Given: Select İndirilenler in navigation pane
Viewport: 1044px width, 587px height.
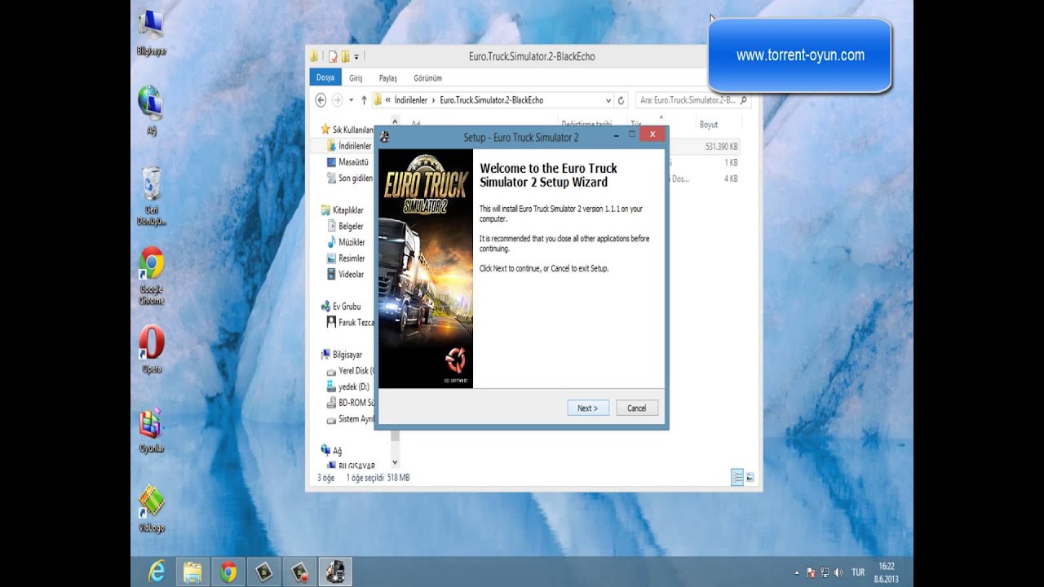Looking at the screenshot, I should click(349, 146).
